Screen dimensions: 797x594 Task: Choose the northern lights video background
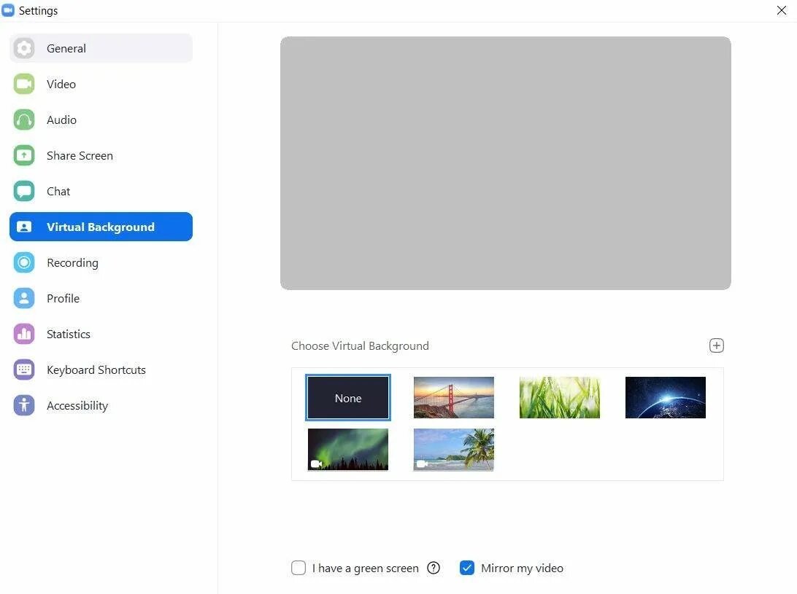click(x=348, y=449)
